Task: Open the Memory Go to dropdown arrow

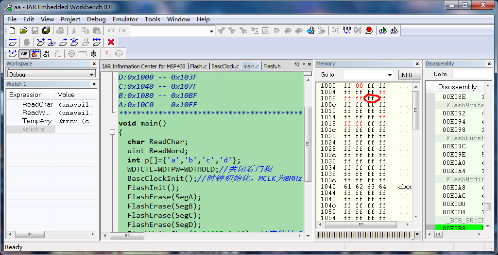Action: coord(390,75)
